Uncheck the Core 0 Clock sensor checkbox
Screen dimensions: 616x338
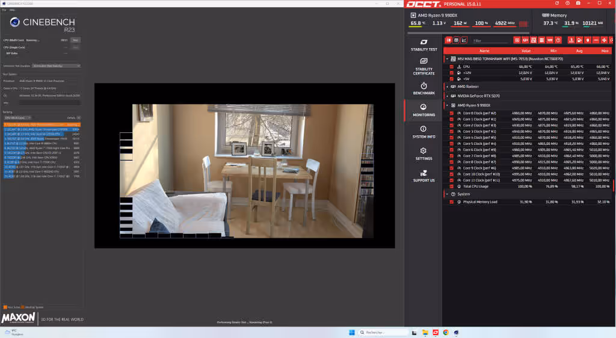click(x=452, y=113)
